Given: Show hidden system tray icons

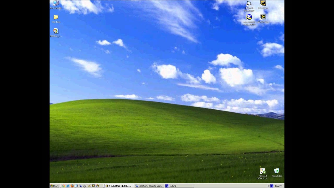Looking at the screenshot, I should click(x=269, y=186).
